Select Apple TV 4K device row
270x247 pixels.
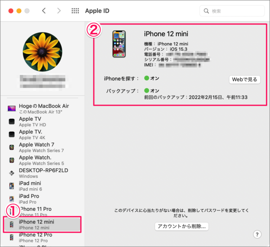tap(43, 134)
